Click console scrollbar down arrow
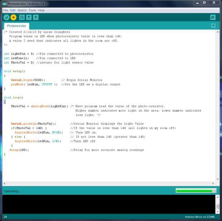 [x=217, y=212]
